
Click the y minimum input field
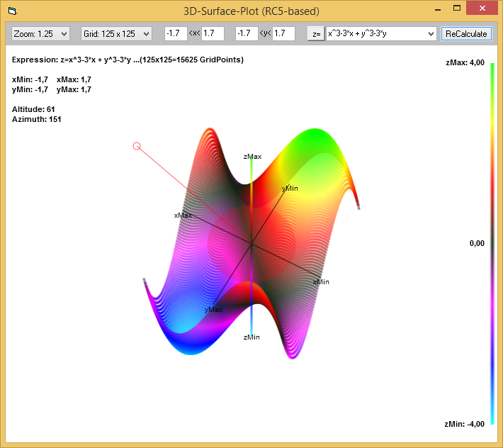click(x=246, y=33)
